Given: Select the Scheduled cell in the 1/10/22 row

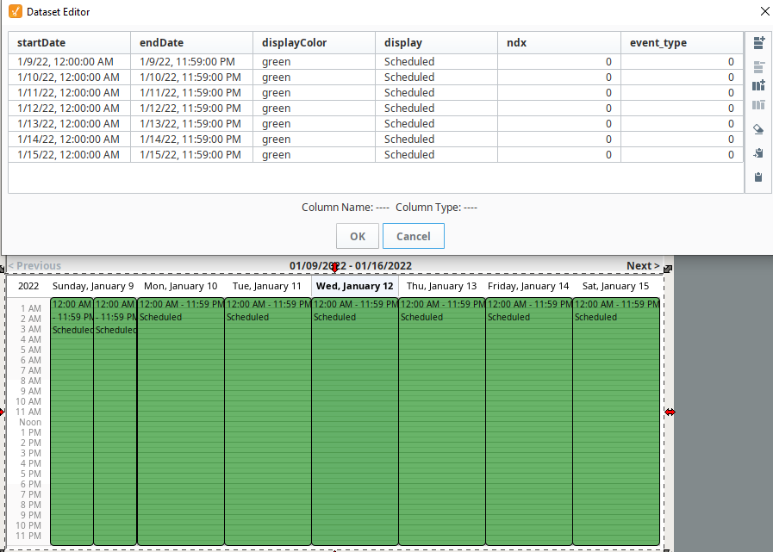Looking at the screenshot, I should [x=436, y=78].
